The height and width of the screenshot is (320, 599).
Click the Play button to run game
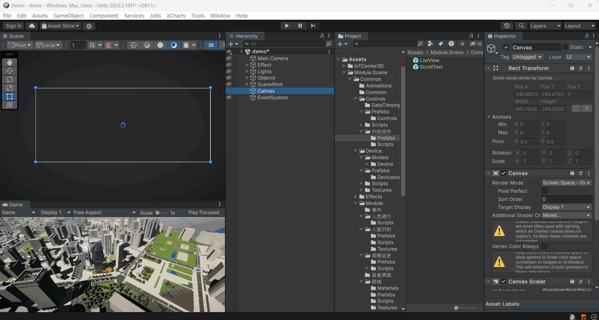point(287,26)
